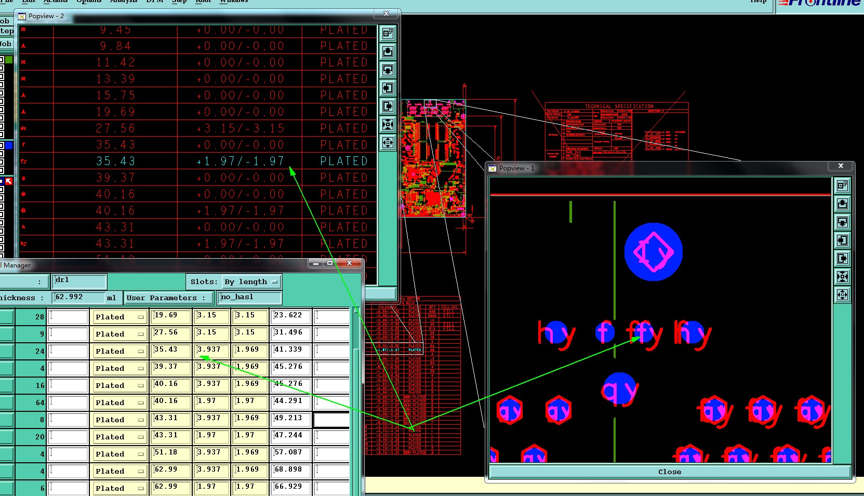The width and height of the screenshot is (864, 496).
Task: Open Plated dropdown for the 51.18 row
Action: 119,454
